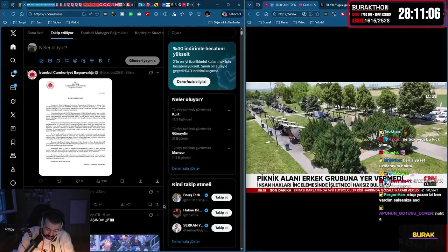Show more follow suggestions via Daha fazla göster
This screenshot has width=448, height=252.
[x=186, y=241]
